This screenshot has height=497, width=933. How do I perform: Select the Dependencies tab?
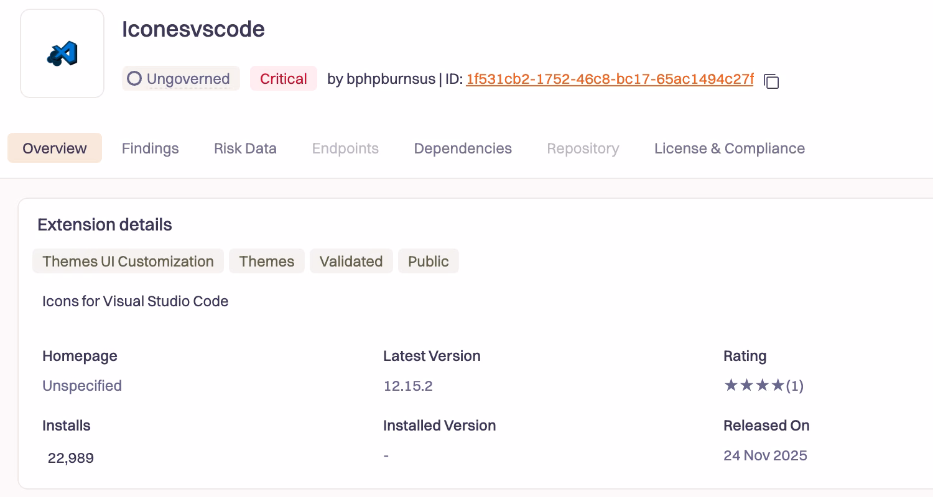(x=463, y=148)
